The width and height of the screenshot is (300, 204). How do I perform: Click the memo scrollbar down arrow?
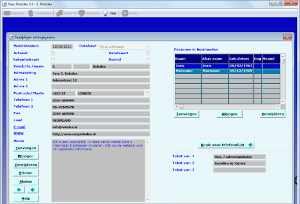[148, 199]
